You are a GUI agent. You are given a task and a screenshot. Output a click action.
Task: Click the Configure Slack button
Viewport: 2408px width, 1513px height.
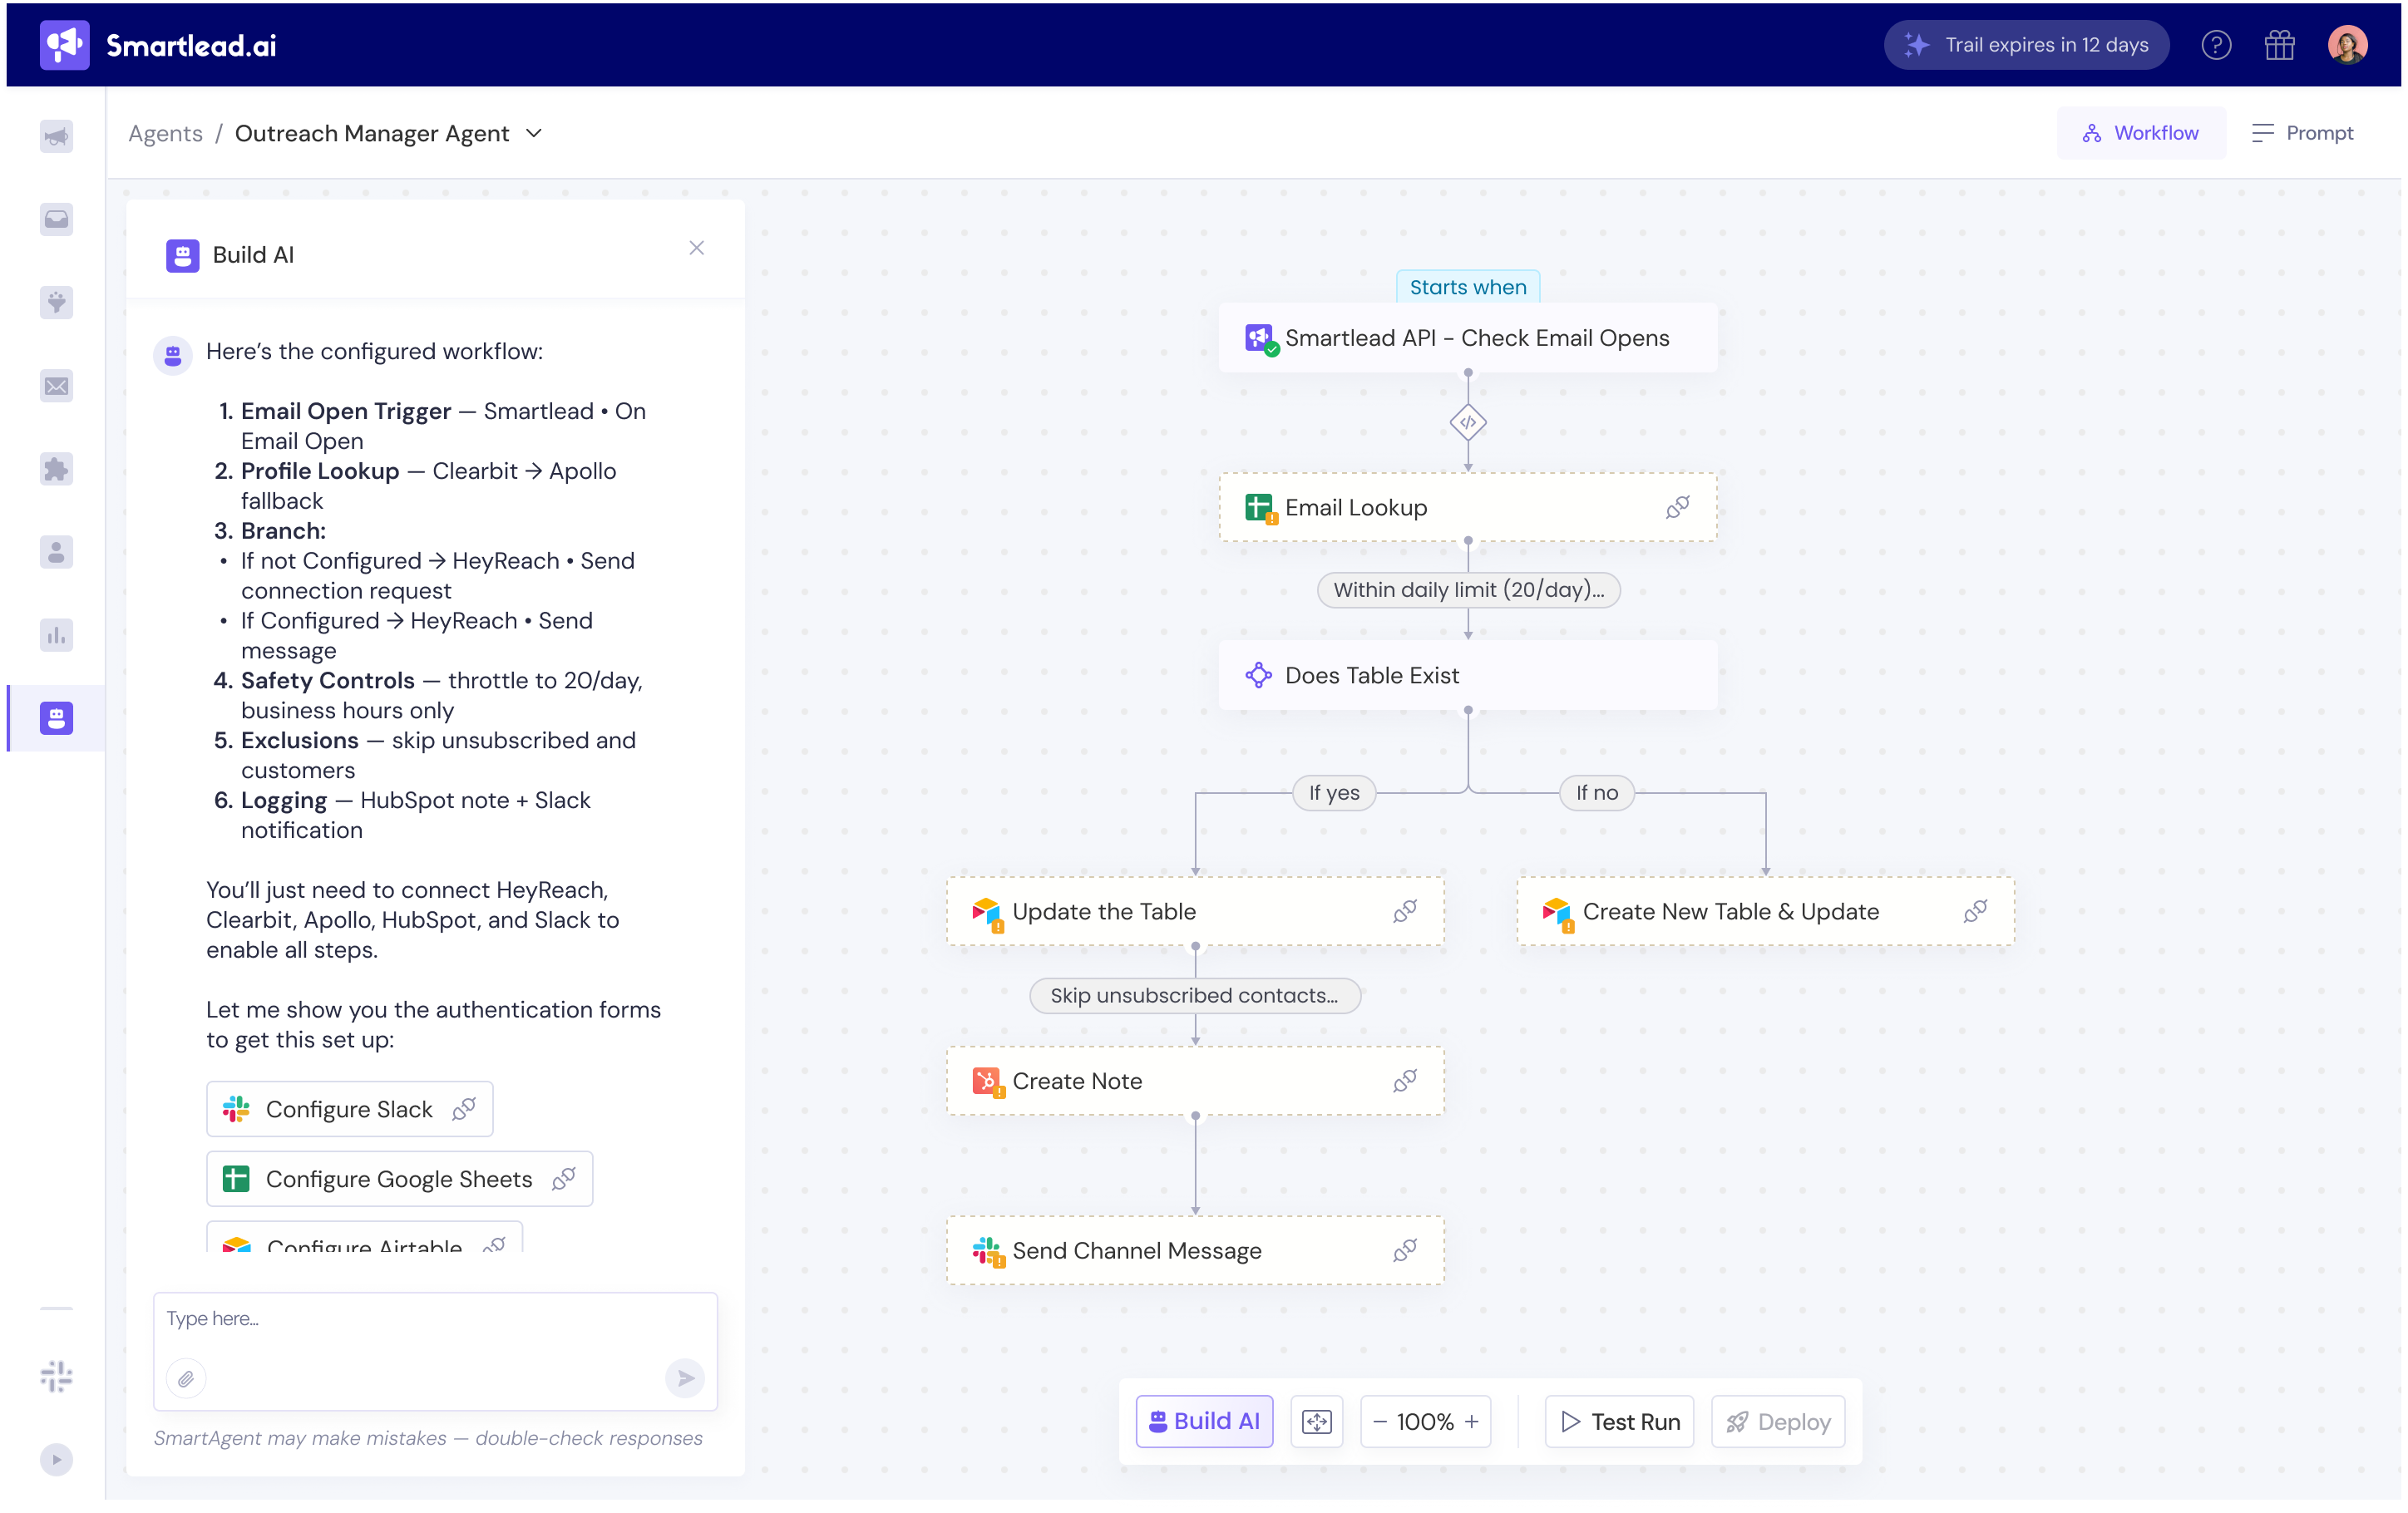(x=349, y=1109)
